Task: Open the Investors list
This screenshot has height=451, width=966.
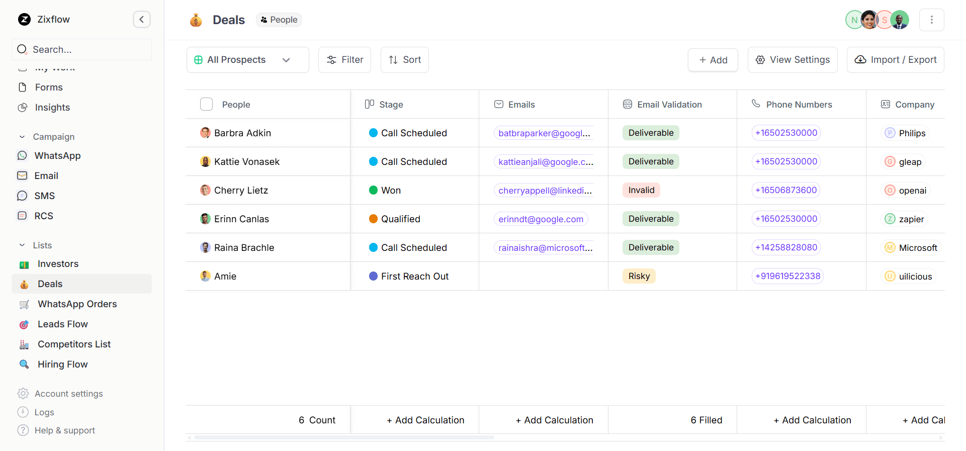Action: (x=58, y=264)
